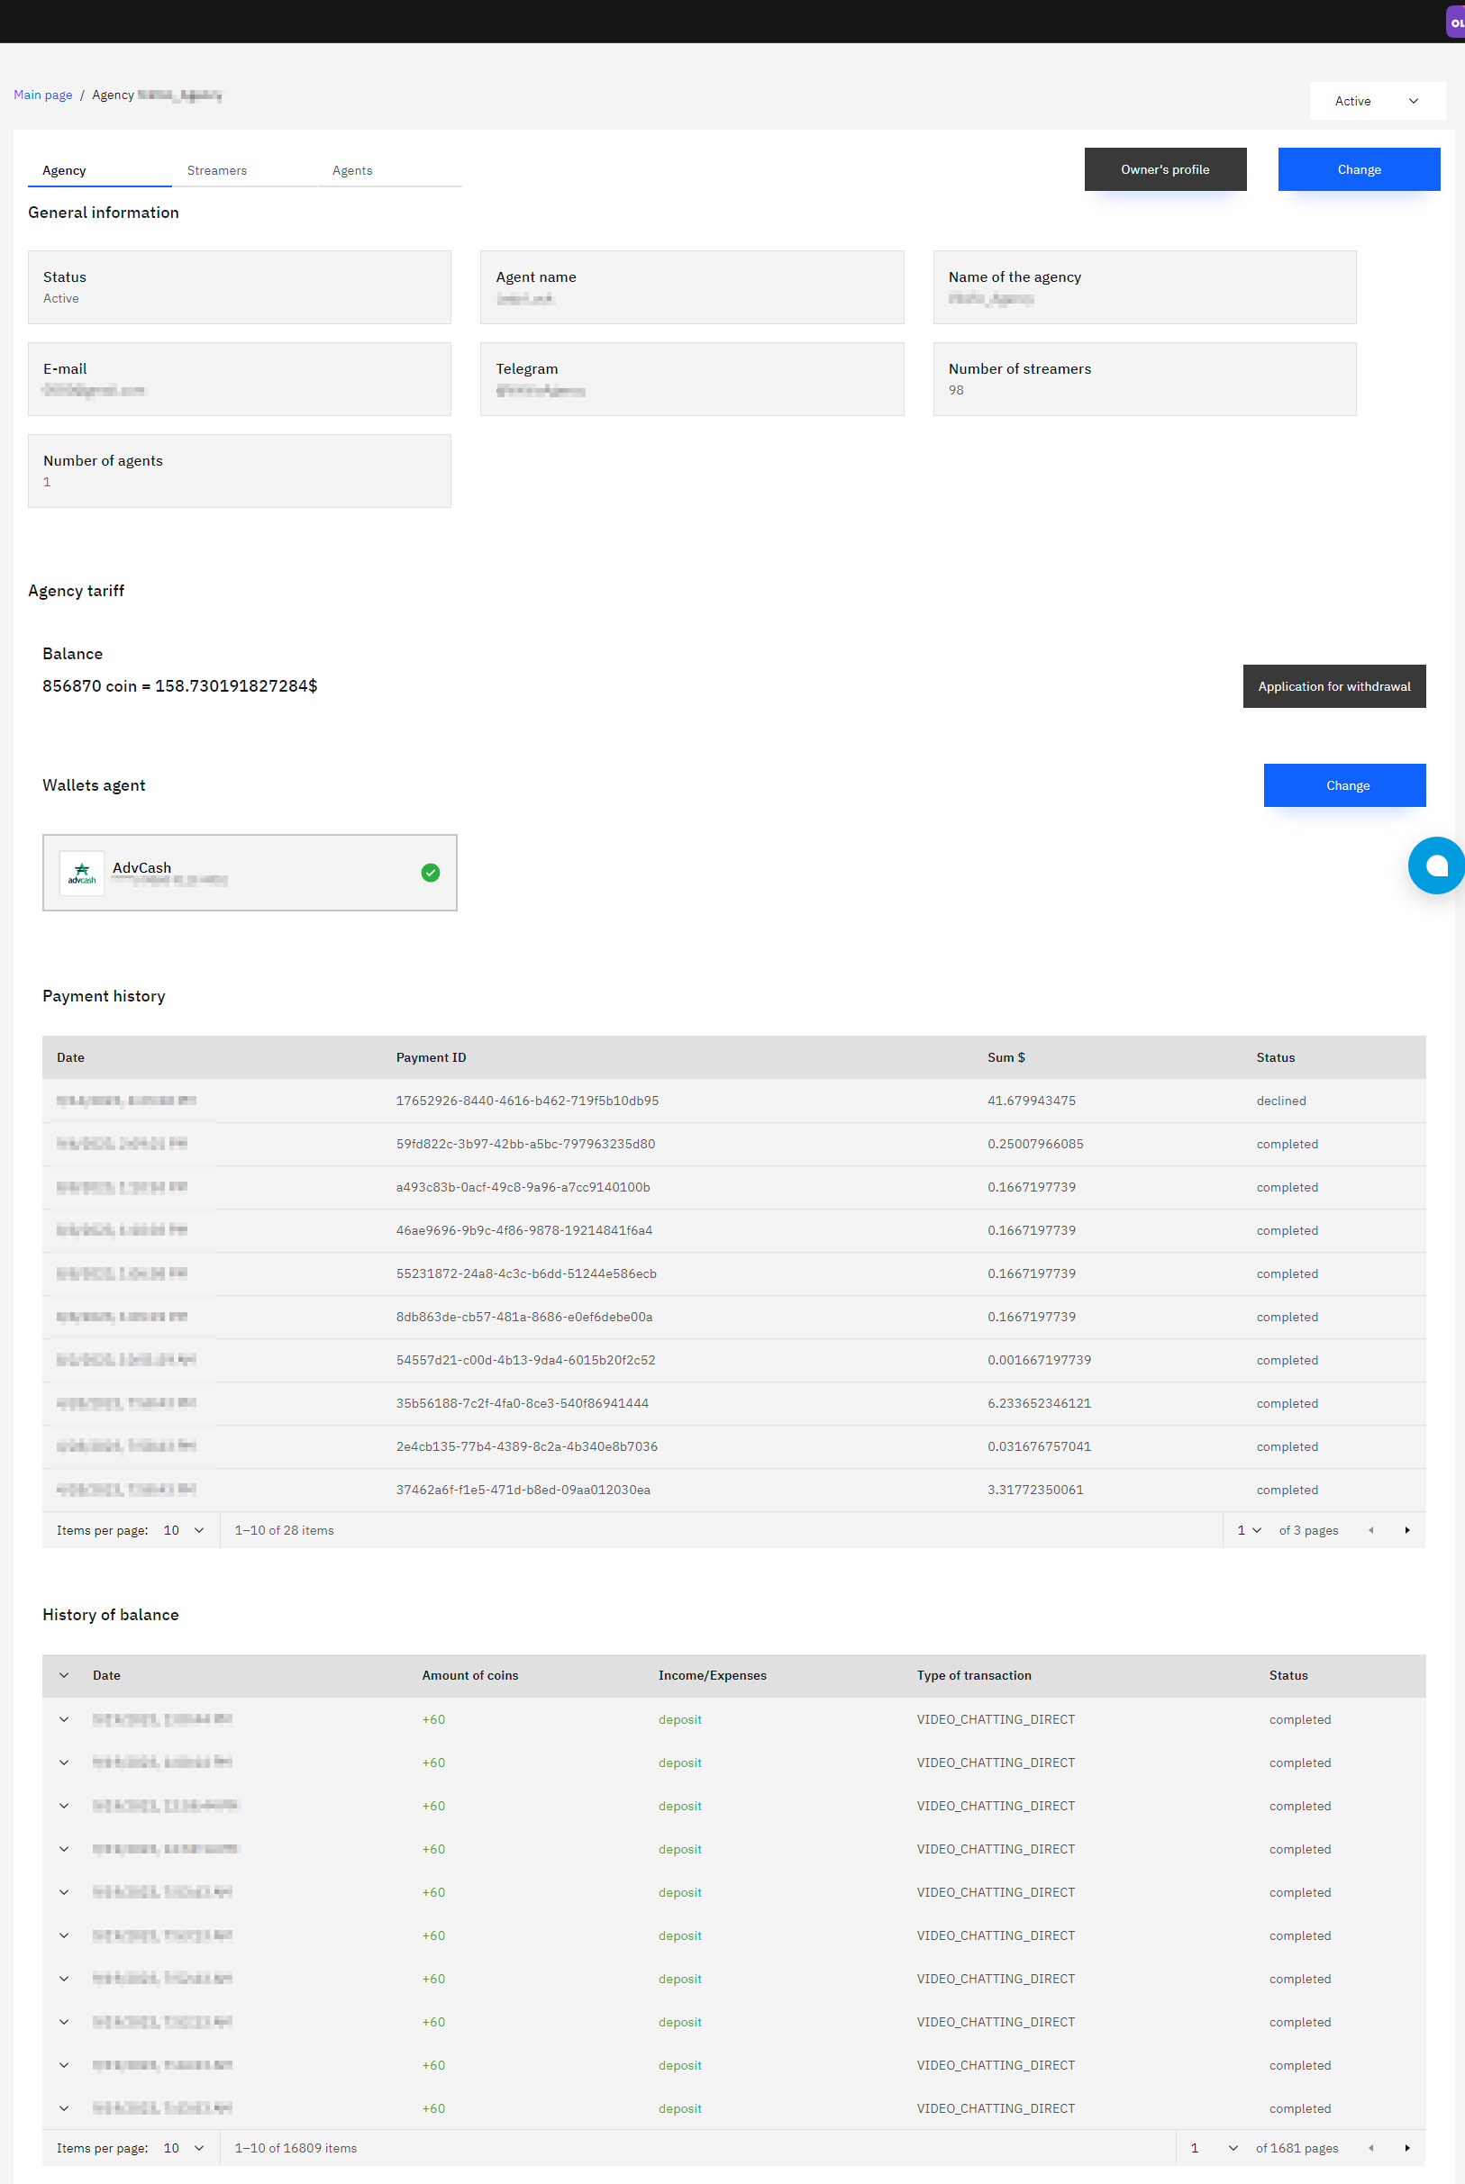Click Application for withdrawal button
Viewport: 1465px width, 2184px height.
click(1333, 686)
